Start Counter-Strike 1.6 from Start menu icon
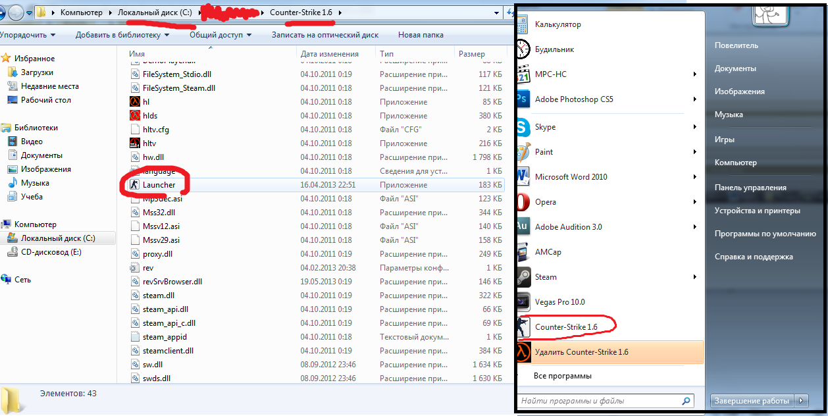828x416 pixels. point(524,327)
